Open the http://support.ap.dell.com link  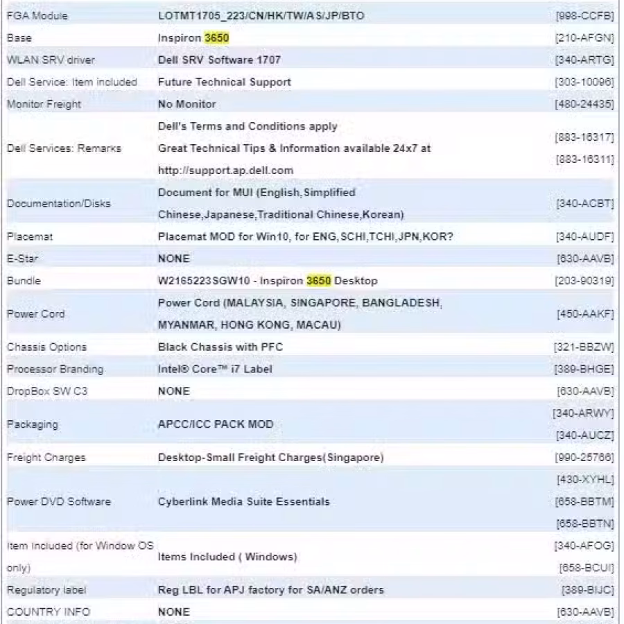coord(225,171)
